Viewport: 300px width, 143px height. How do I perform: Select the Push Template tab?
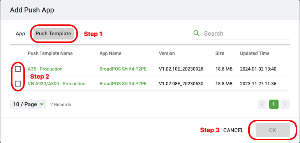[53, 34]
